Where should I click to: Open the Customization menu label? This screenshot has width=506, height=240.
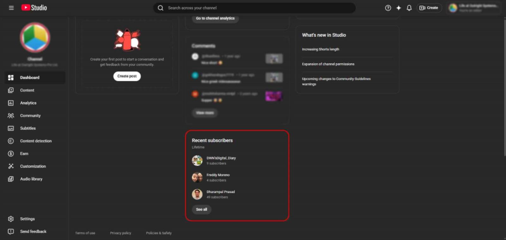[33, 166]
